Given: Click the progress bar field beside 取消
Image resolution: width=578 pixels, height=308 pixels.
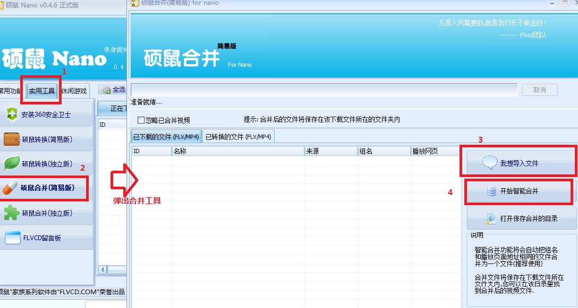Looking at the screenshot, I should [324, 90].
